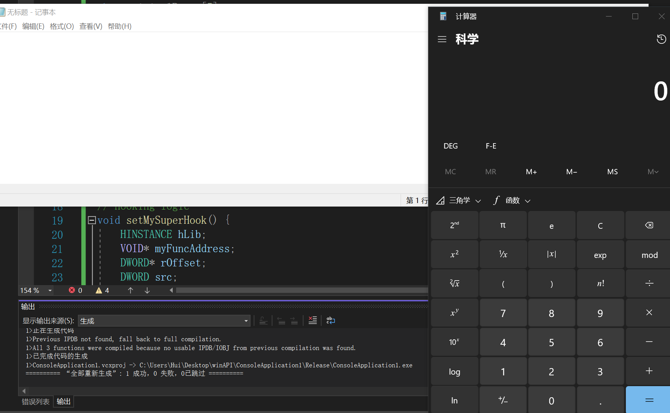Click the pi constant button
The width and height of the screenshot is (670, 413).
(x=503, y=225)
